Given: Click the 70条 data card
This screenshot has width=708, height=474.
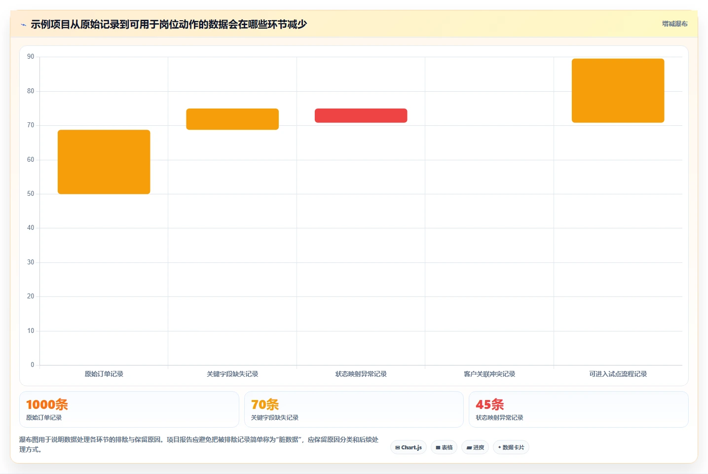Looking at the screenshot, I should pos(354,409).
